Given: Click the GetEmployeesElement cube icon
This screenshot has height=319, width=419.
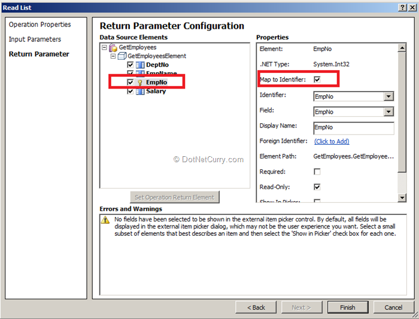Looking at the screenshot, I should [x=122, y=56].
